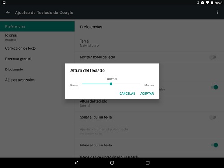Click Ajustar volumen al pulsar tecla row

pyautogui.click(x=149, y=131)
